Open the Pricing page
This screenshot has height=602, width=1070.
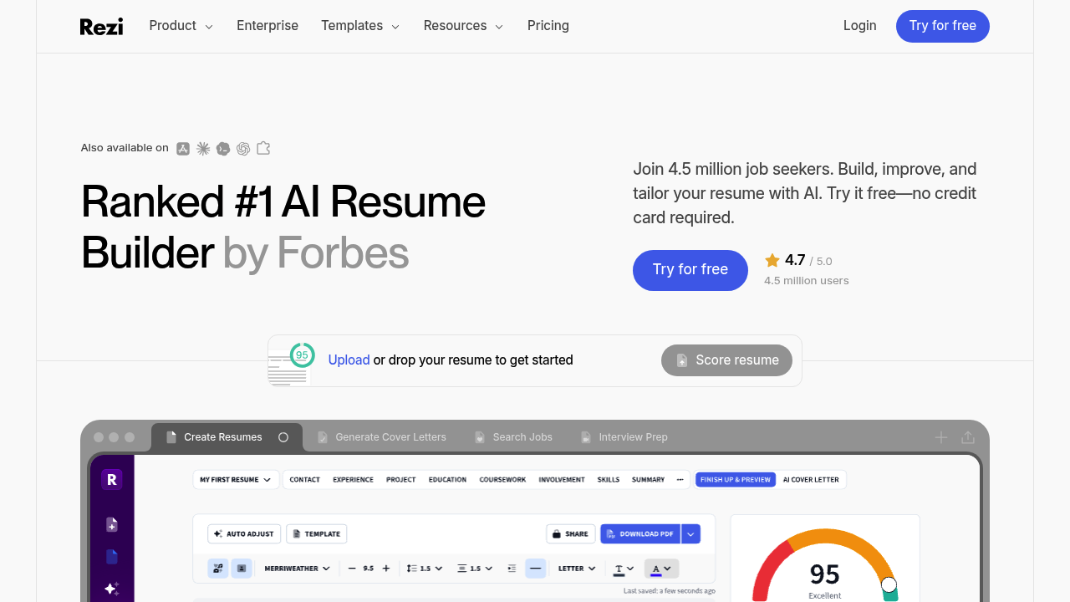(548, 26)
